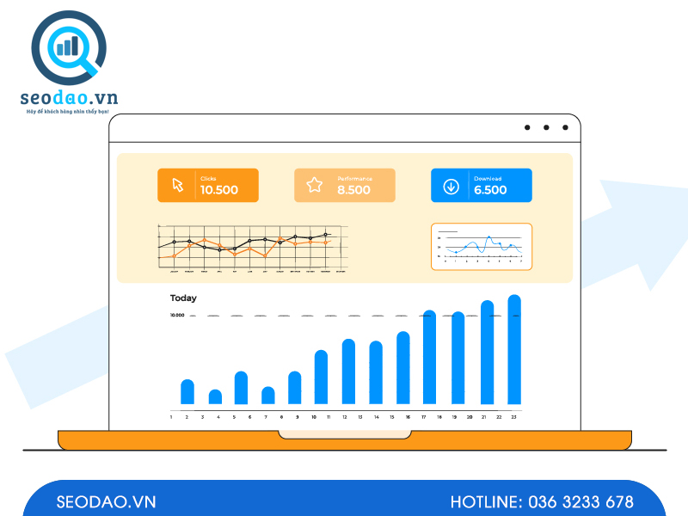Select the tallest bar at hour 23

(514, 350)
